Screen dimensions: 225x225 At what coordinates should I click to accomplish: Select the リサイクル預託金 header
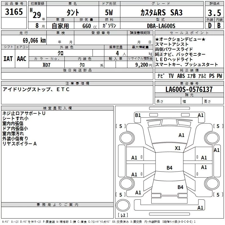[140, 58]
